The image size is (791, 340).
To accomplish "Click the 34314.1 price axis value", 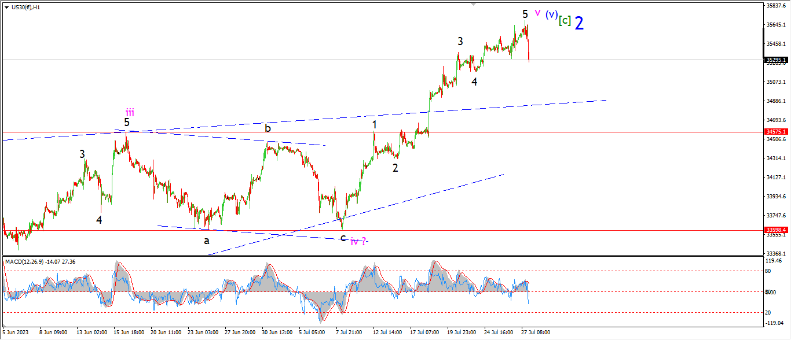I will (776, 158).
